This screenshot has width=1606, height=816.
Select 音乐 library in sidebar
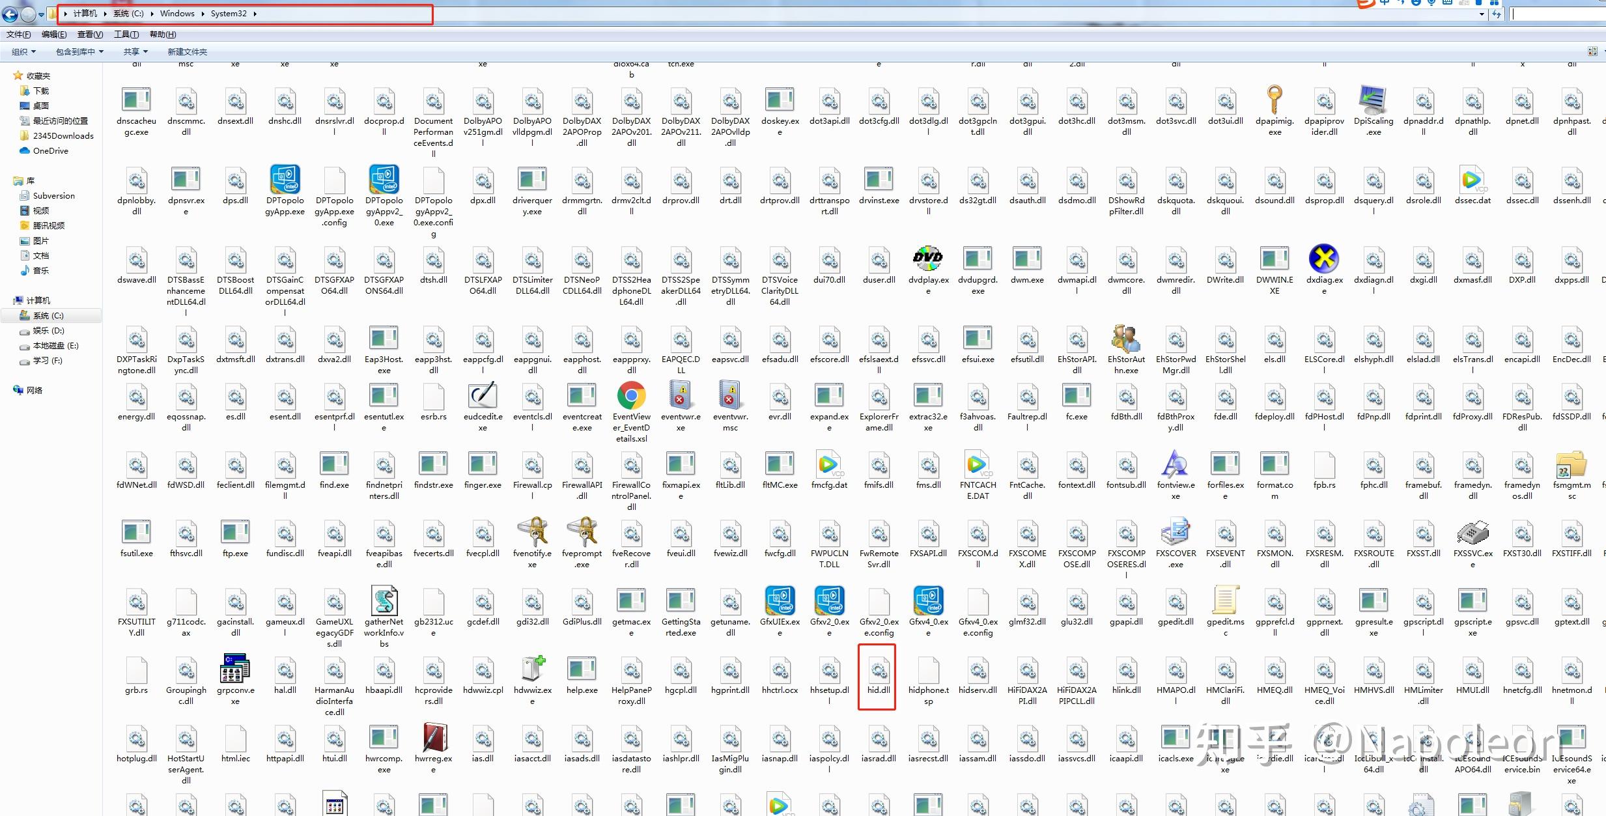[x=41, y=270]
